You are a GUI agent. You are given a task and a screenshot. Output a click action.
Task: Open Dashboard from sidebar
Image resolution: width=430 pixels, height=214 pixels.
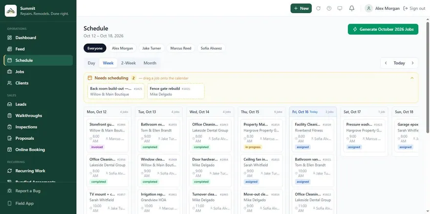[38, 38]
